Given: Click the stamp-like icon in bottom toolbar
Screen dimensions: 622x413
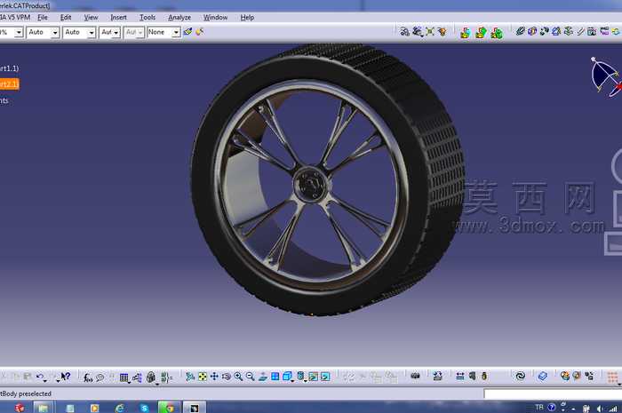Looking at the screenshot, I should point(437,376).
